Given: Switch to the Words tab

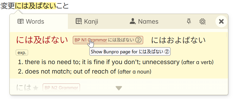Looking at the screenshot, I should pos(39,22).
